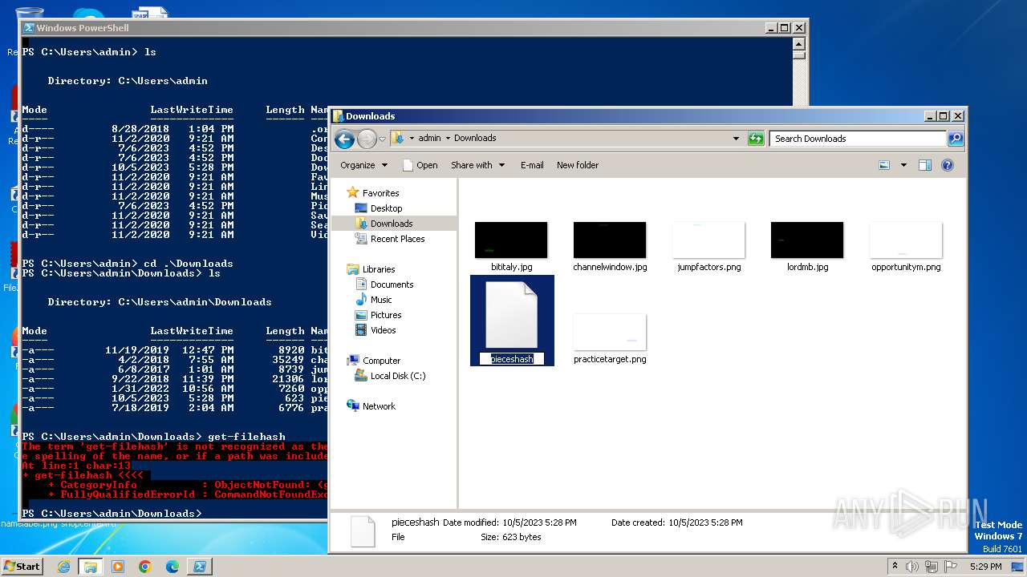The image size is (1027, 577).
Task: Open Windows Media Player taskbar icon
Action: click(118, 567)
